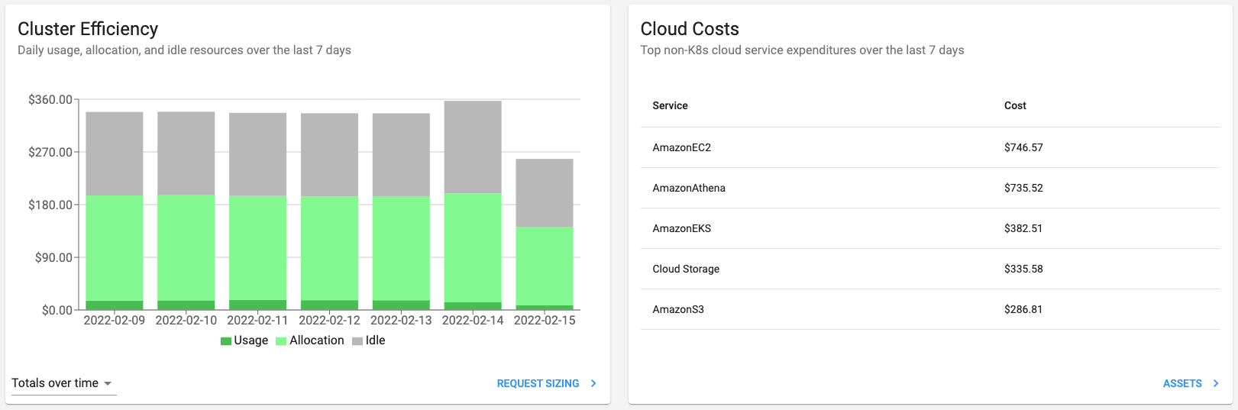Click the 2022-02-11 usage dark green segment
The width and height of the screenshot is (1238, 410).
[258, 305]
